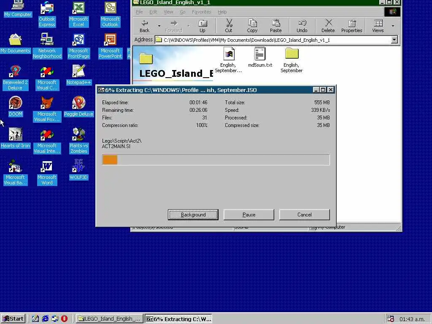Open the Favorites menu in Explorer
The image size is (432, 324).
(x=202, y=12)
